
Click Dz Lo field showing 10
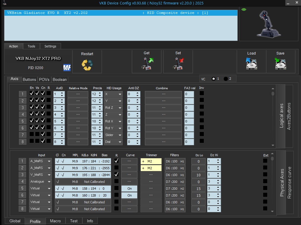point(198,175)
